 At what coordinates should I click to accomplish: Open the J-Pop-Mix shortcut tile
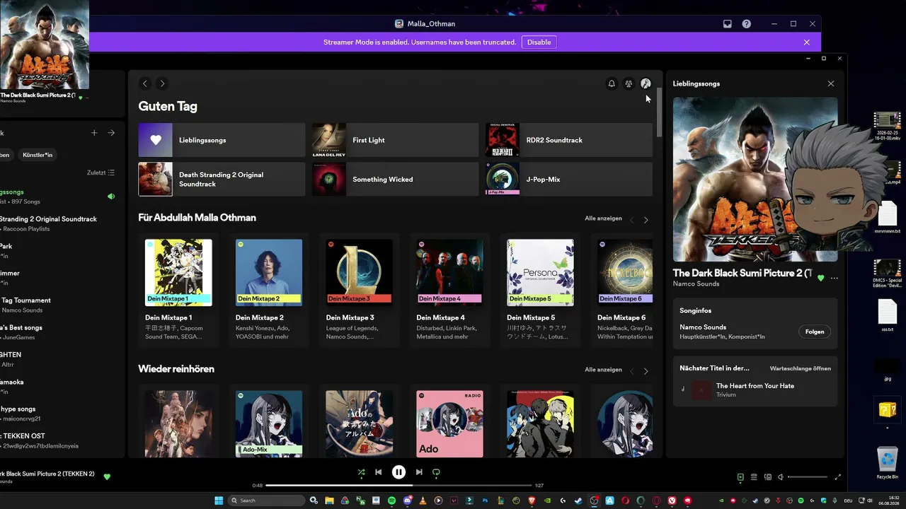coord(569,179)
